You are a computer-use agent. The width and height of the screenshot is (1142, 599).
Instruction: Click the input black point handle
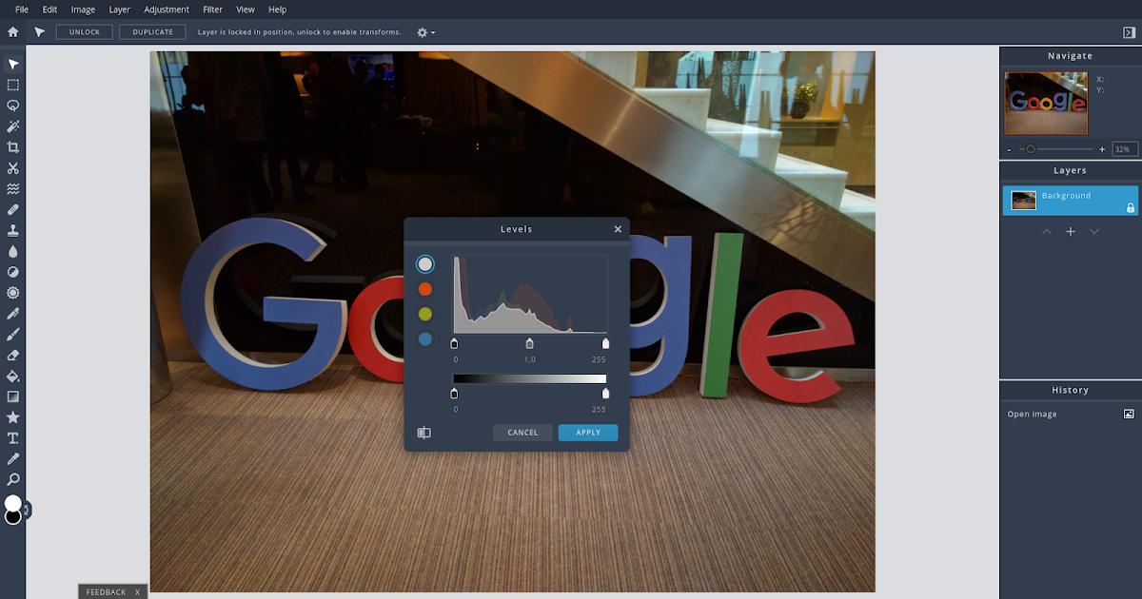454,343
